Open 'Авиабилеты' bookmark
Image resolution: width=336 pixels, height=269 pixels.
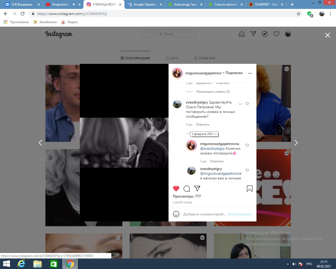(x=45, y=22)
